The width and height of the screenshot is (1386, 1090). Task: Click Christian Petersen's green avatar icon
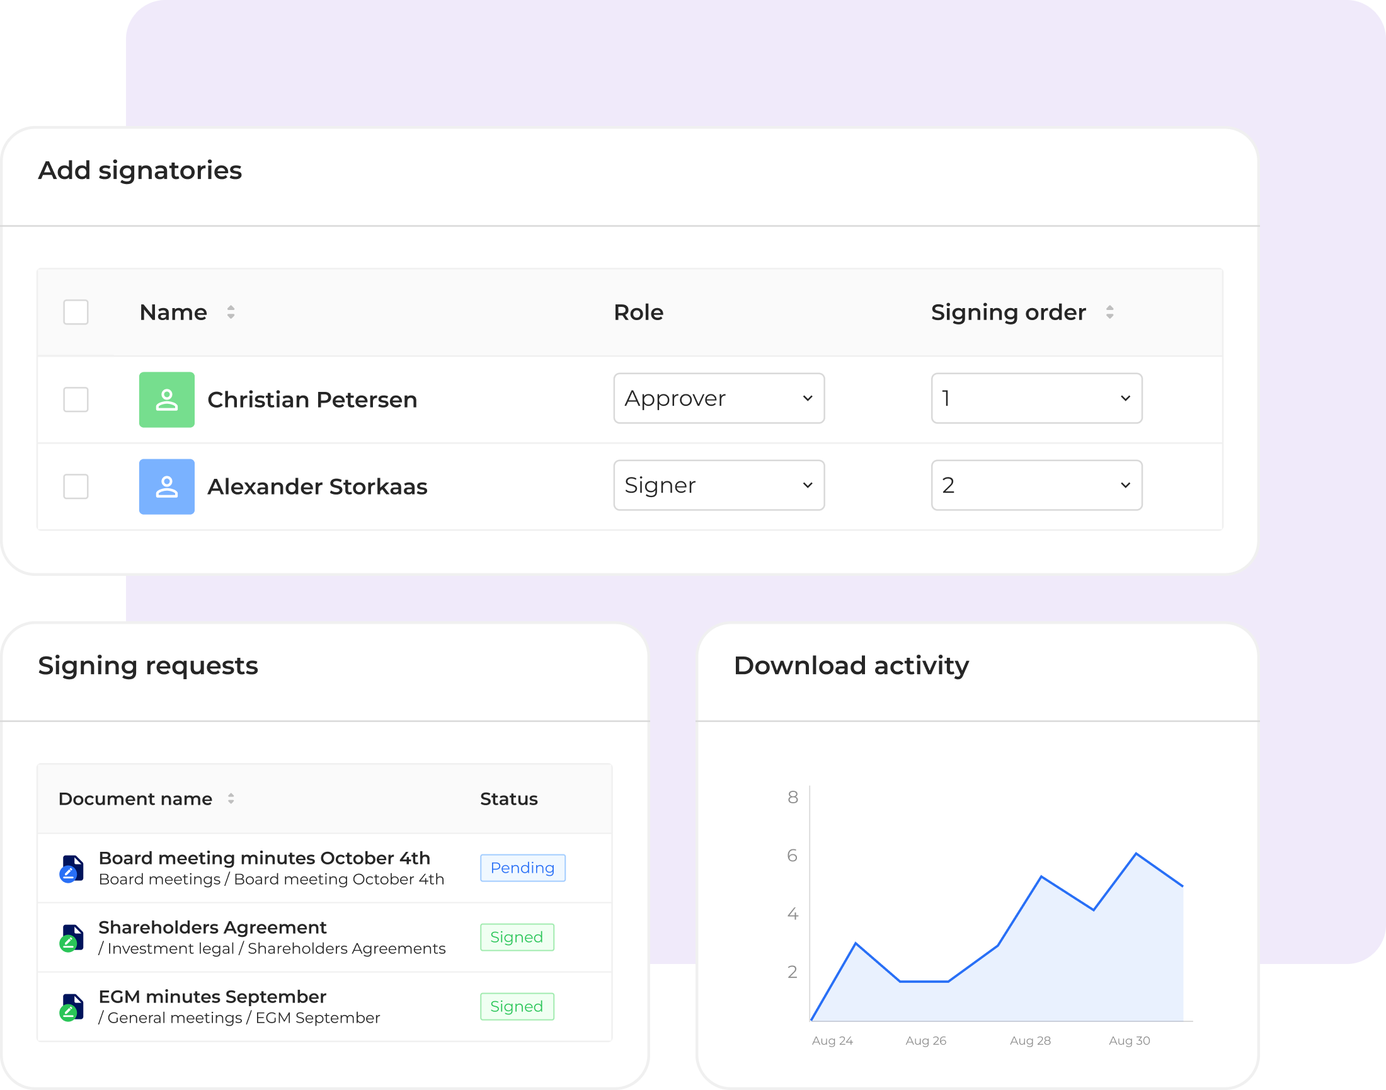(x=166, y=399)
